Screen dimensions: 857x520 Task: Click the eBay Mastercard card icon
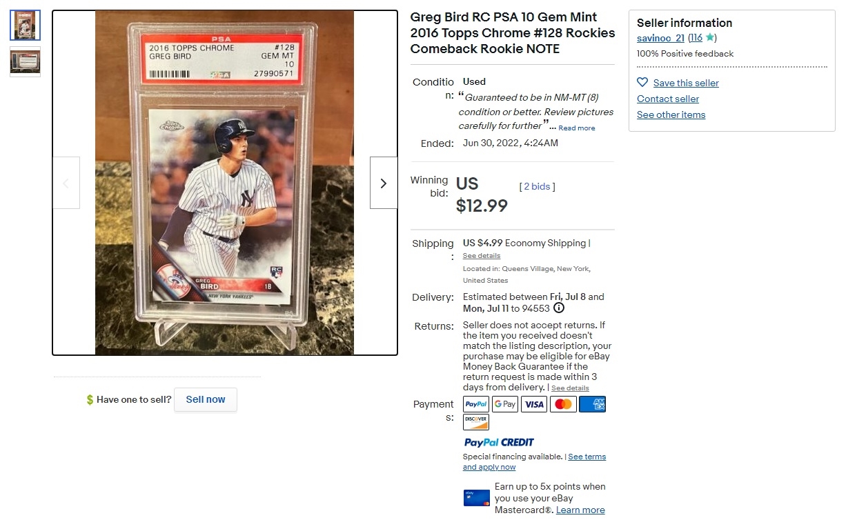click(x=477, y=498)
